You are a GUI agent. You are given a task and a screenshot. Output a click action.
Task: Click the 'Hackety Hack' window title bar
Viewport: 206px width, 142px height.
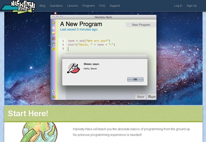point(103,17)
